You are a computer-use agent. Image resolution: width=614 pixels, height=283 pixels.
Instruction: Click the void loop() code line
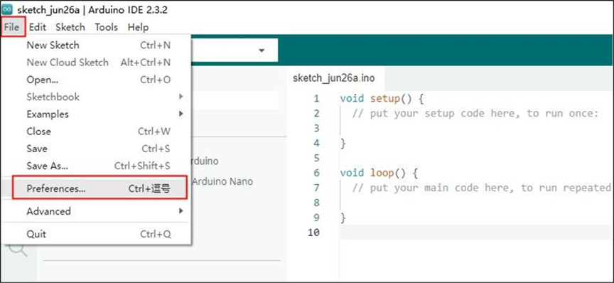click(x=379, y=173)
